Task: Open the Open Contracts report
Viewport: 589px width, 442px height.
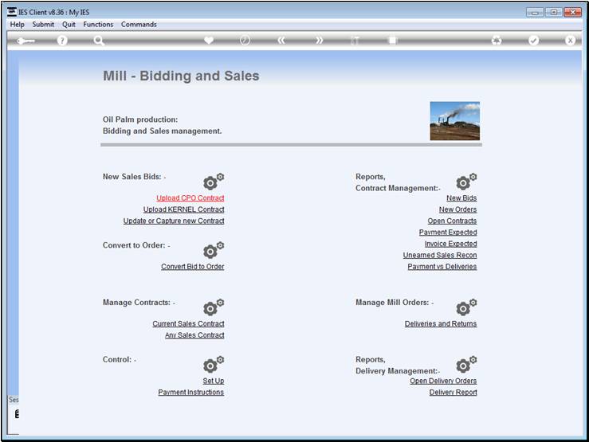Action: (x=452, y=221)
